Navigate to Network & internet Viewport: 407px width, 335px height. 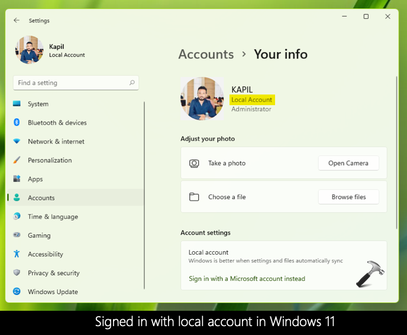56,142
